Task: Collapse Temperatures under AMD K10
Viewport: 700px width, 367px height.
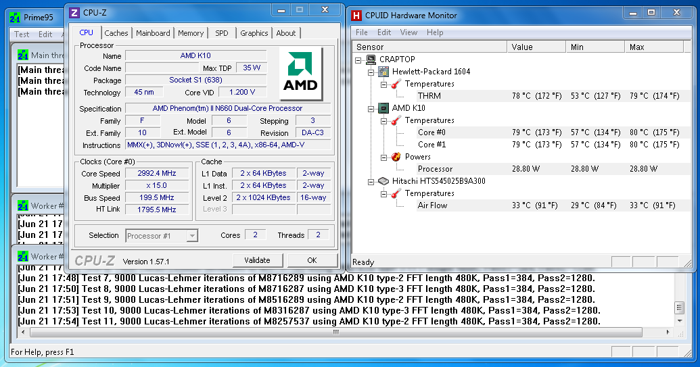Action: [x=383, y=121]
